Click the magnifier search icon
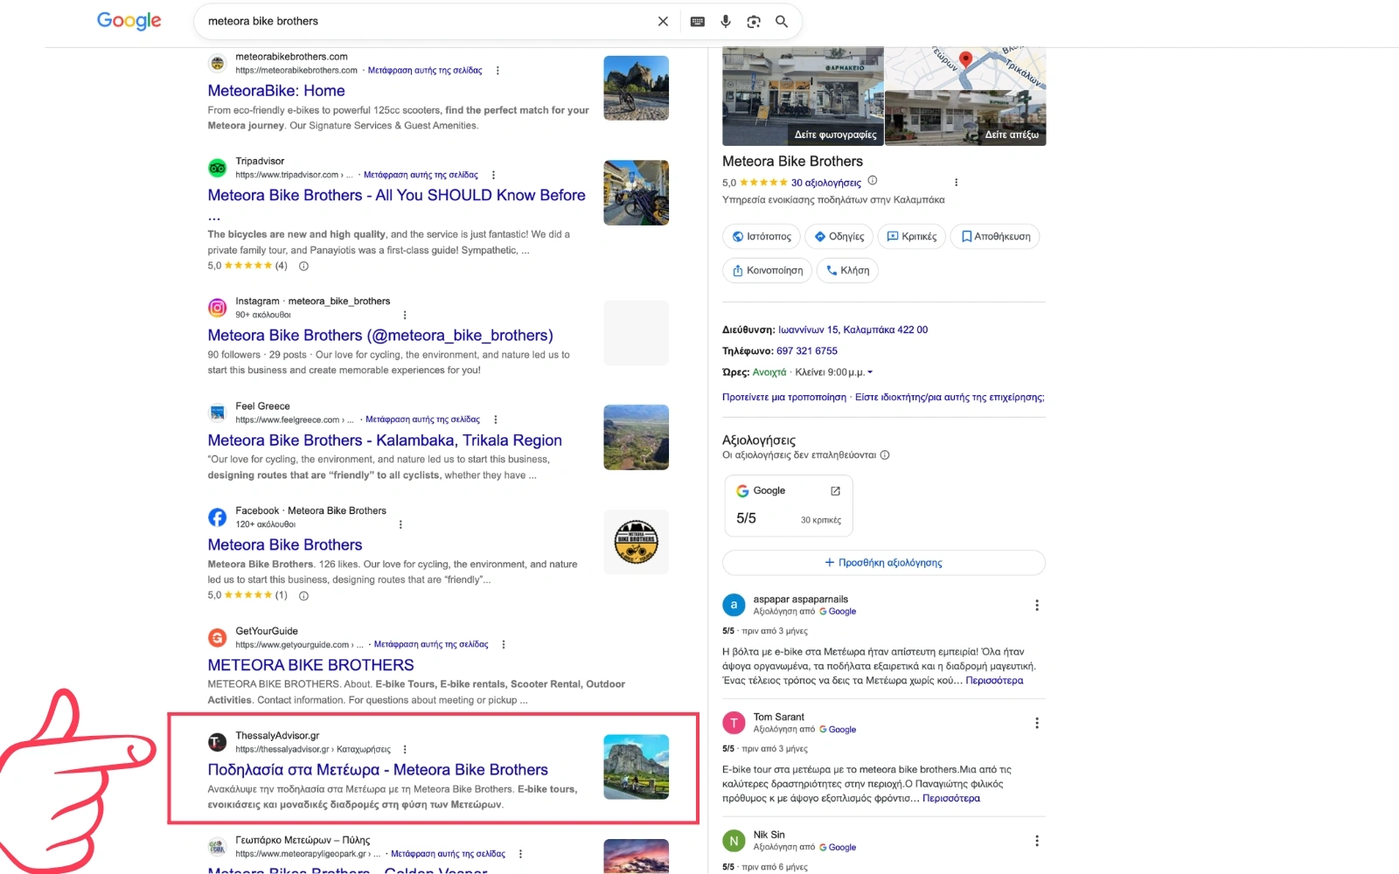 (x=782, y=22)
